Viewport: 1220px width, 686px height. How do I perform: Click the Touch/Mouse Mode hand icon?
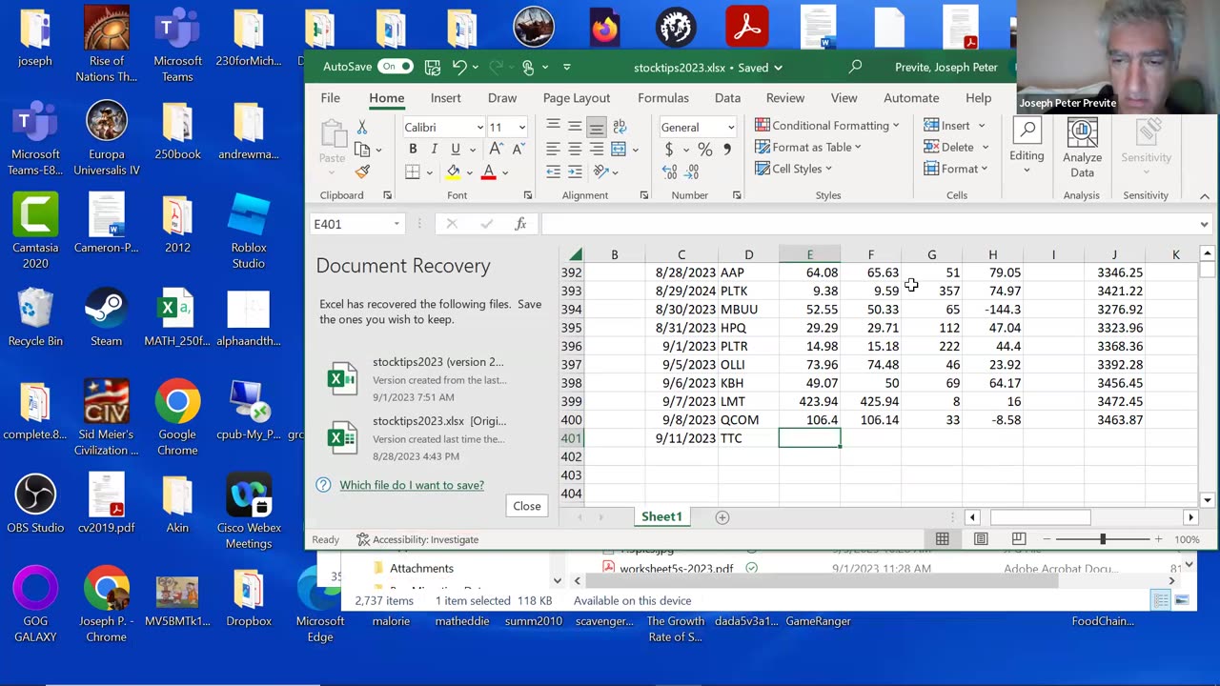pyautogui.click(x=528, y=67)
